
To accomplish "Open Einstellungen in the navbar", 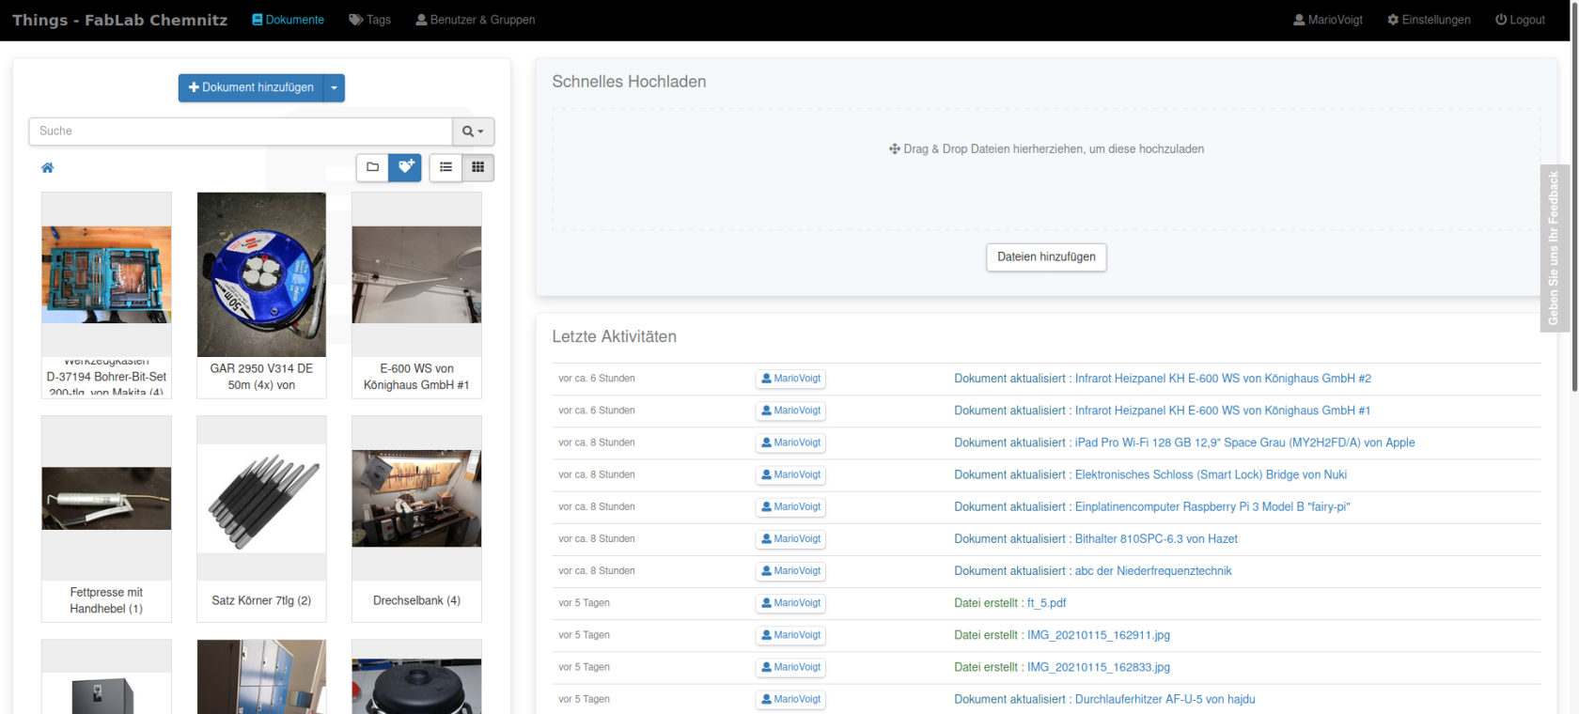I will tap(1429, 20).
